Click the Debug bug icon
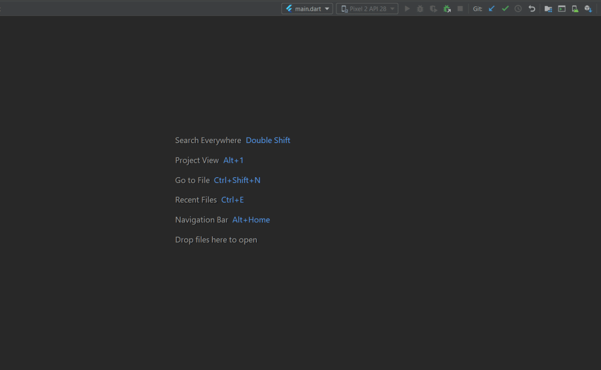The height and width of the screenshot is (370, 601). [x=420, y=8]
